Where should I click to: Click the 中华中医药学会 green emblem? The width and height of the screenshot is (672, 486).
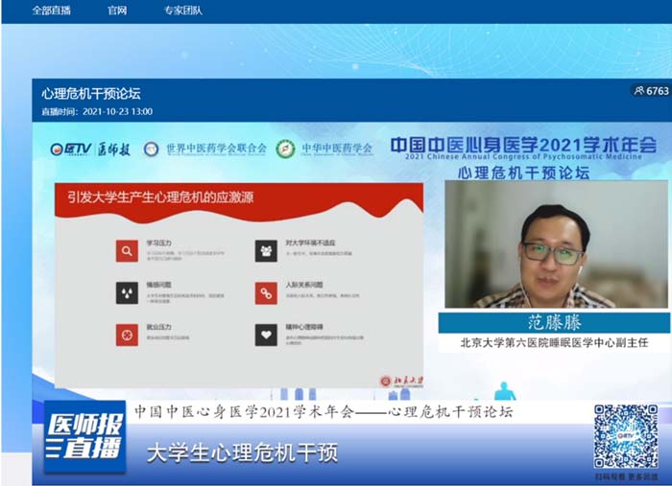tap(285, 149)
